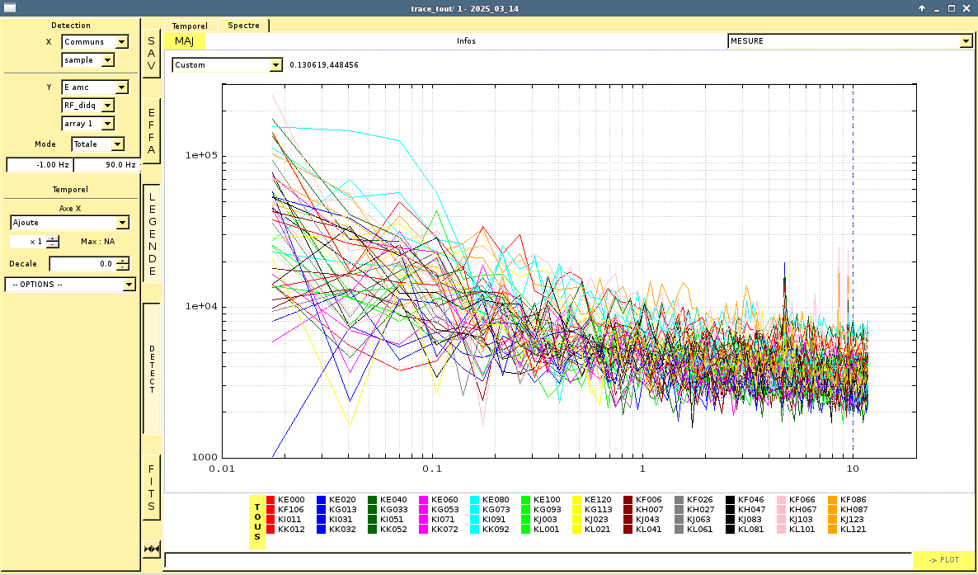This screenshot has width=978, height=575.
Task: Expand the Custom scale dropdown
Action: click(227, 65)
